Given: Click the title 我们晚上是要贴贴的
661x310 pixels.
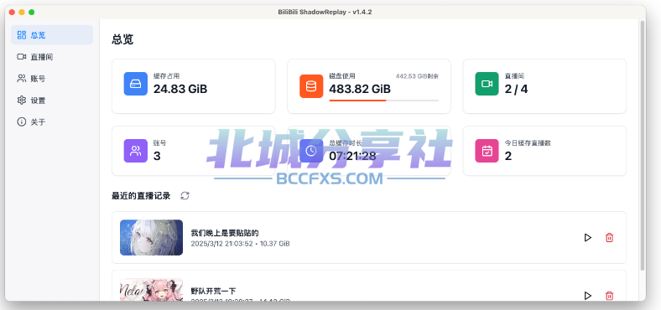Looking at the screenshot, I should coord(224,233).
